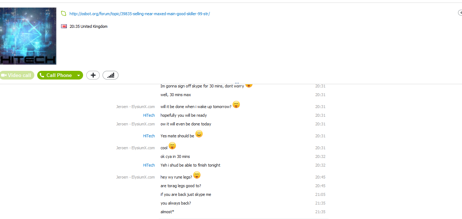This screenshot has width=462, height=219.
Task: Click the mood message speech icon
Action: point(64,13)
